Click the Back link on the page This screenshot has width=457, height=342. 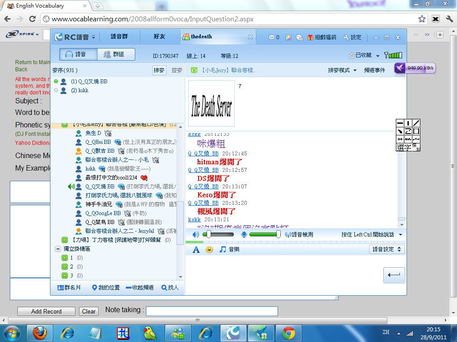click(21, 69)
